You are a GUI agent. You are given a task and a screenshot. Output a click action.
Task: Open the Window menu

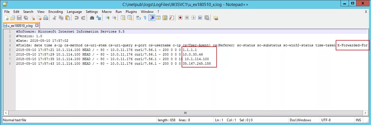pos(147,12)
